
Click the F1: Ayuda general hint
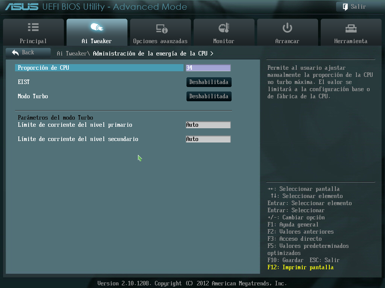click(293, 225)
